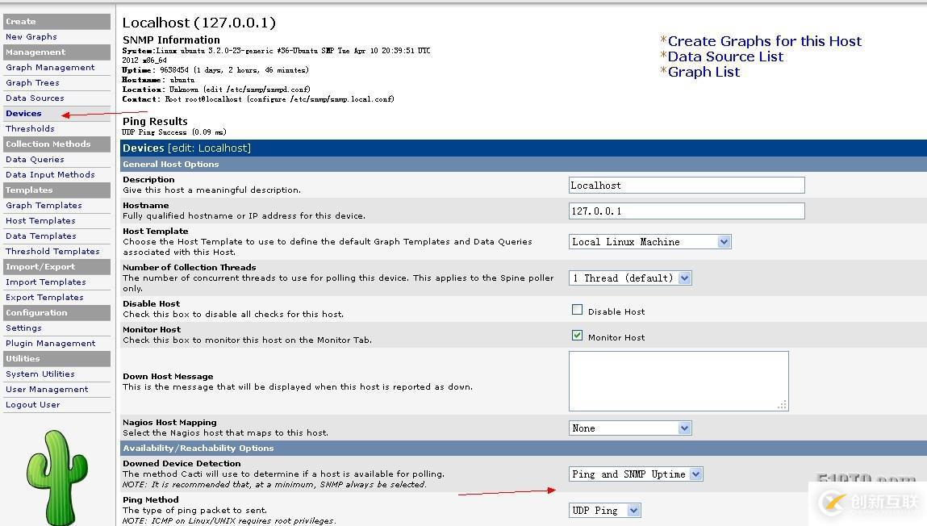
Task: Click inside the Hostname field
Action: pyautogui.click(x=686, y=211)
